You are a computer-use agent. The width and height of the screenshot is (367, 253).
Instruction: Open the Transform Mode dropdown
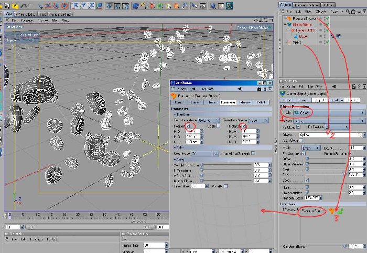208,120
